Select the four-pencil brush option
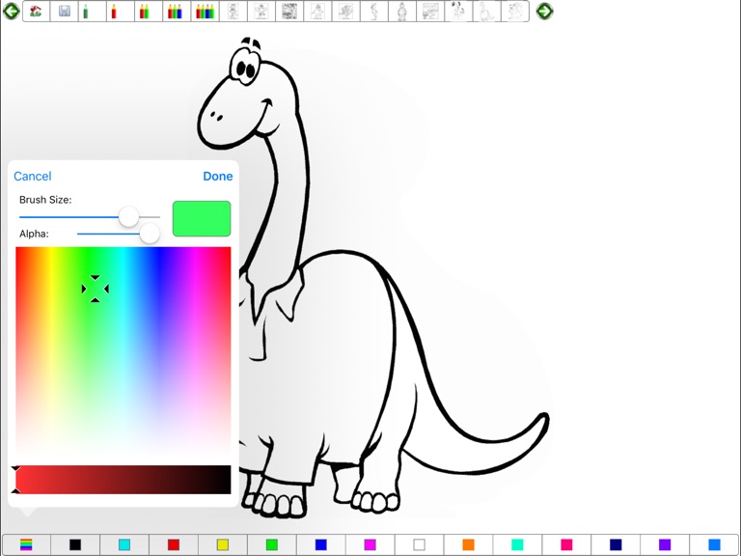The height and width of the screenshot is (556, 741). (205, 11)
